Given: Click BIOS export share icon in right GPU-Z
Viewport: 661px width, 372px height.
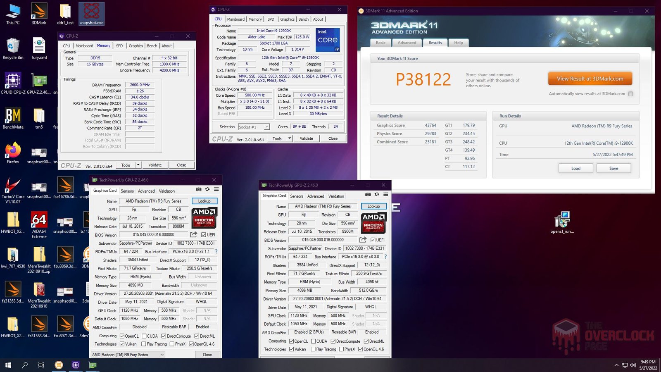Looking at the screenshot, I should 363,240.
